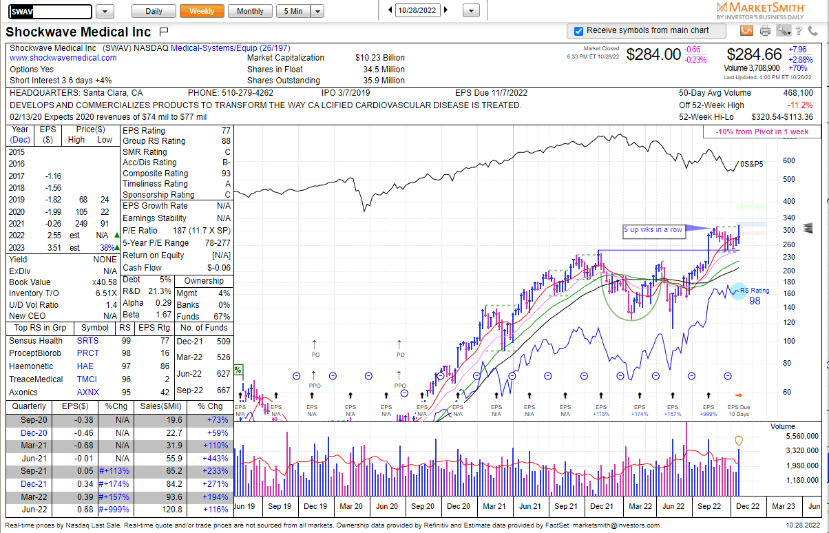Click the previous date arrow
The image size is (829, 533).
click(x=391, y=10)
